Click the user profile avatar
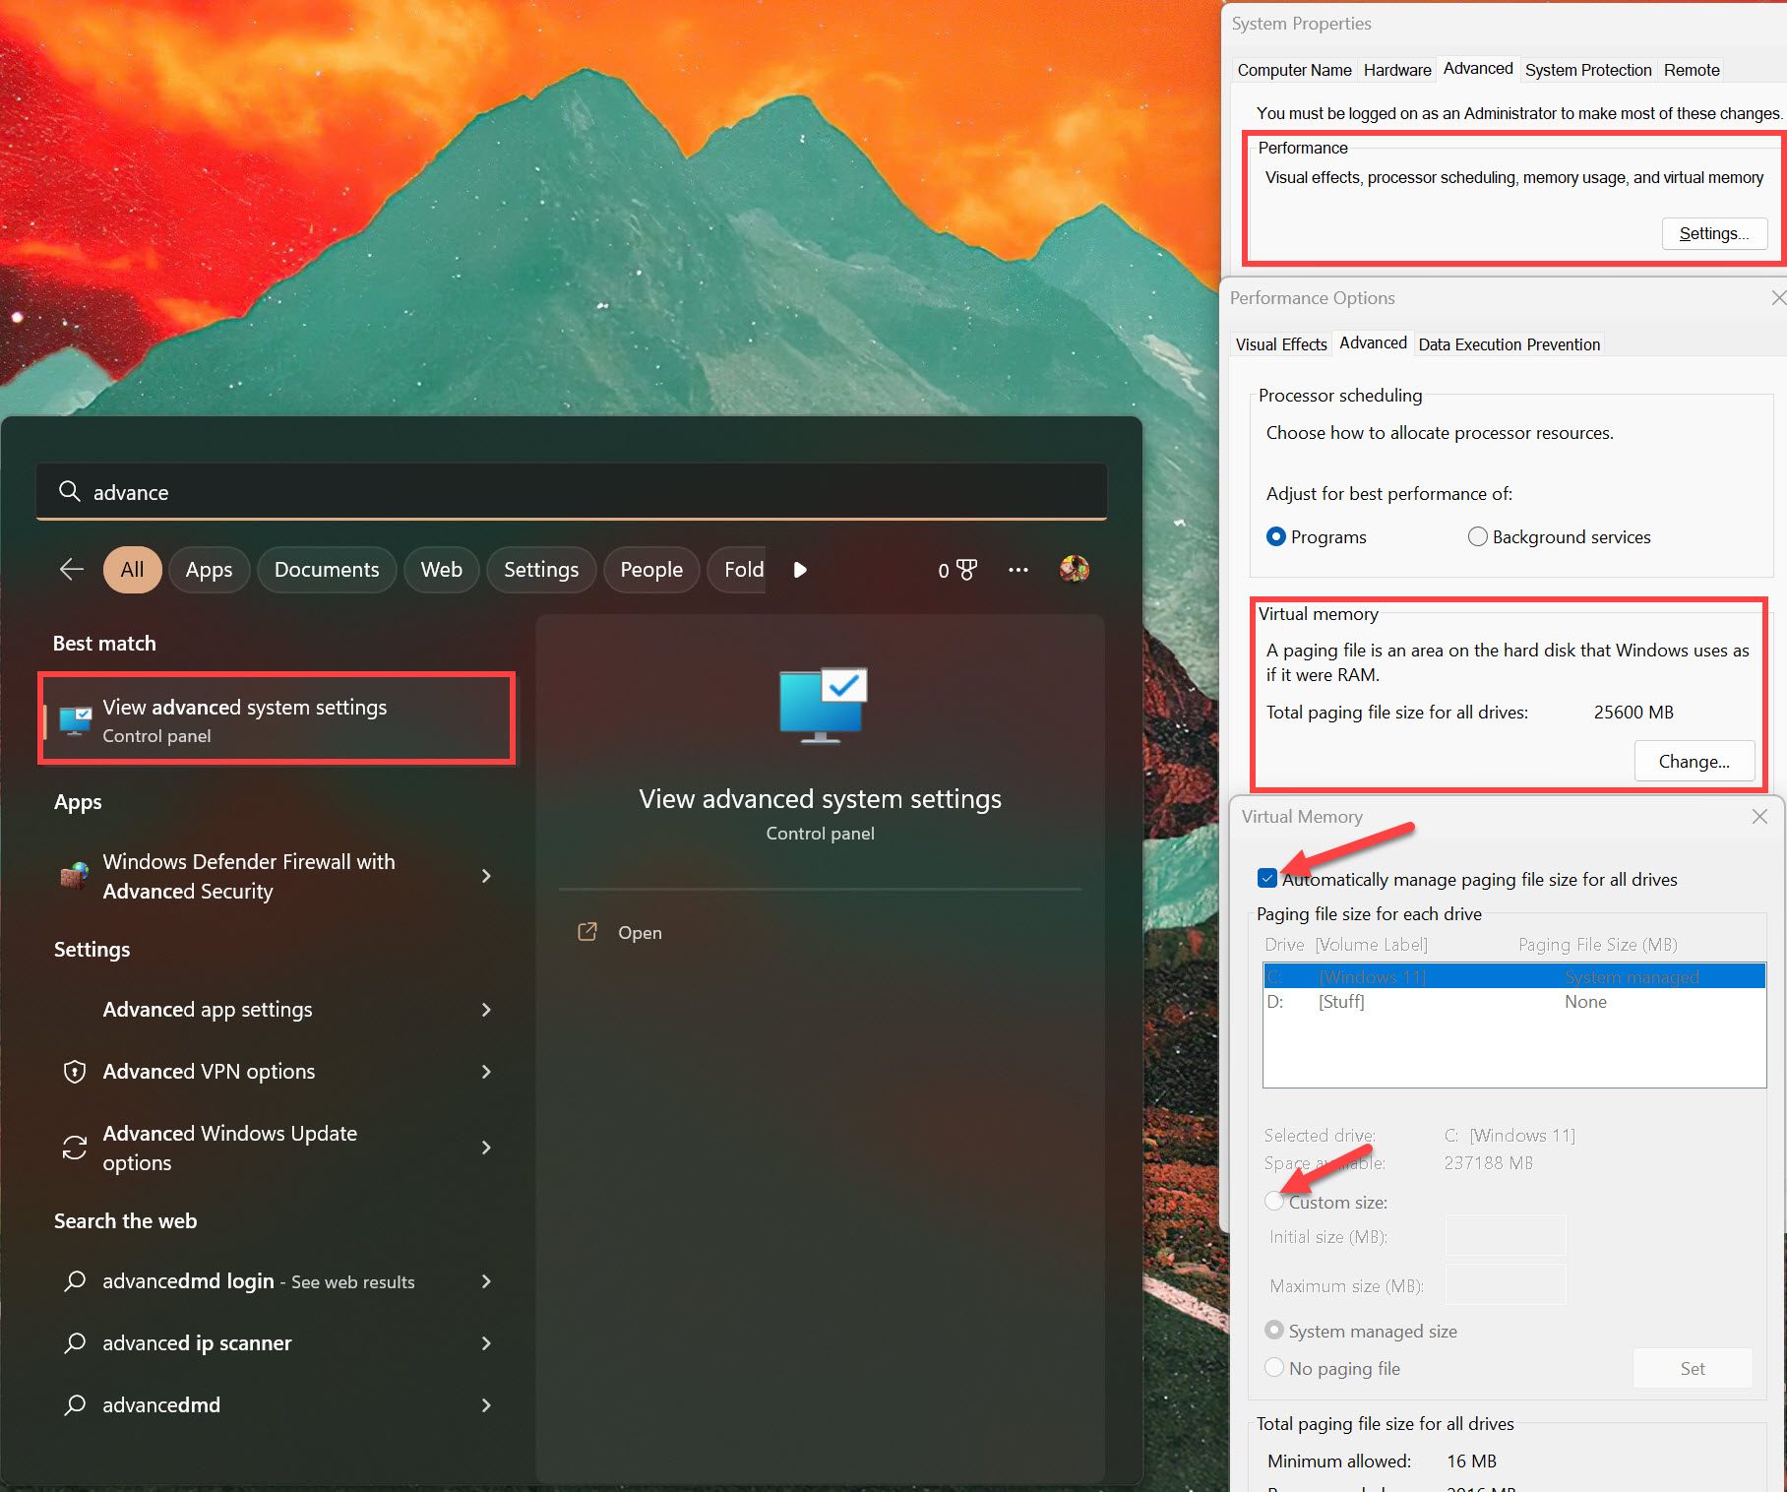The height and width of the screenshot is (1492, 1787). (1075, 569)
